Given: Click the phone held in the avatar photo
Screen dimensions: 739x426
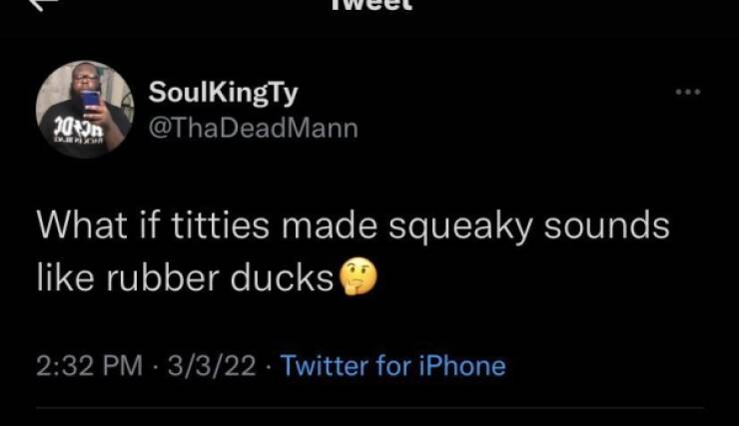Looking at the screenshot, I should click(91, 102).
